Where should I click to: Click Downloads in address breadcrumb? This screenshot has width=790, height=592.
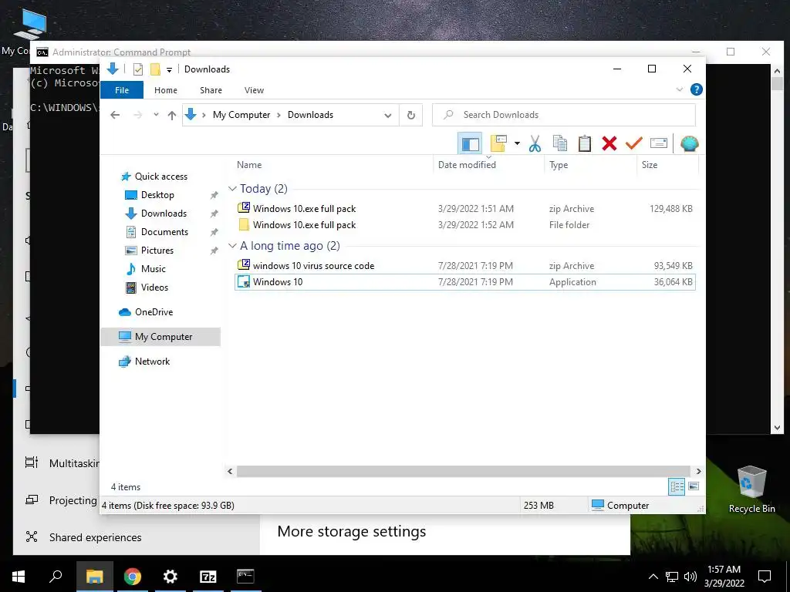coord(310,115)
